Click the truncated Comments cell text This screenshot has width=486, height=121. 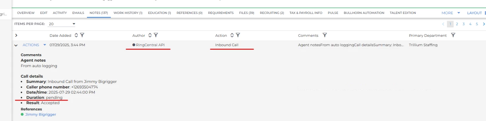pos(351,45)
